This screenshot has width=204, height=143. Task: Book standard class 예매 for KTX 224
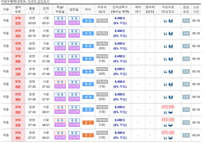[74, 31]
